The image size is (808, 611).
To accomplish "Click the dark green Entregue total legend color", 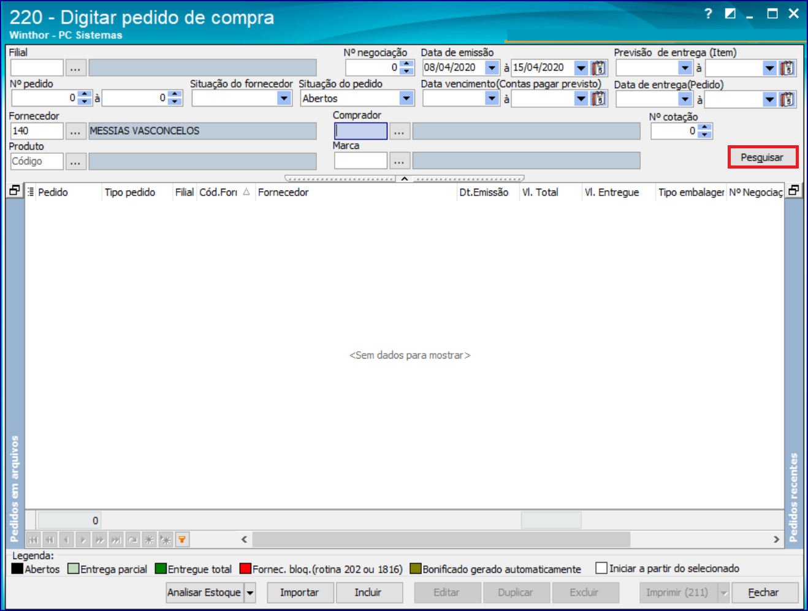I will (161, 569).
